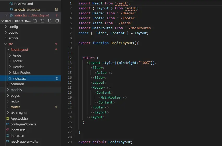Collapse the BasicLayout folder
This screenshot has height=146, width=222.
(x=8, y=50)
